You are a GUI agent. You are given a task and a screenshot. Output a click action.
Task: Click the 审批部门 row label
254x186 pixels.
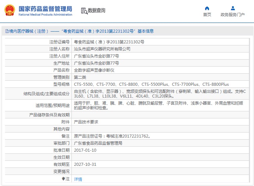(x=61, y=143)
